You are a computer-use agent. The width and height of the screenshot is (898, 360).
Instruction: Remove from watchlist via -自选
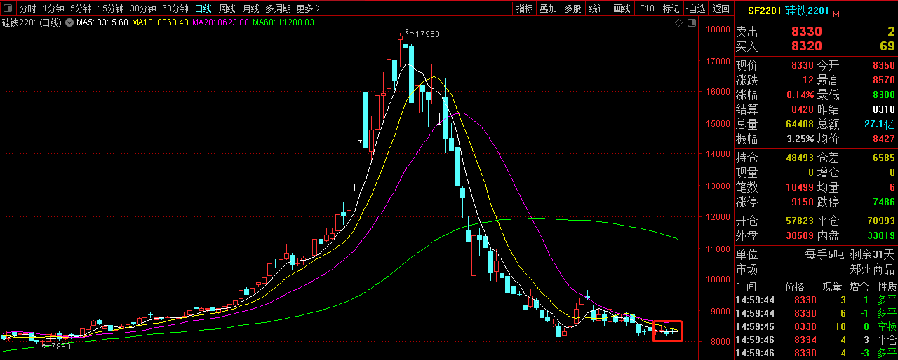pyautogui.click(x=695, y=8)
